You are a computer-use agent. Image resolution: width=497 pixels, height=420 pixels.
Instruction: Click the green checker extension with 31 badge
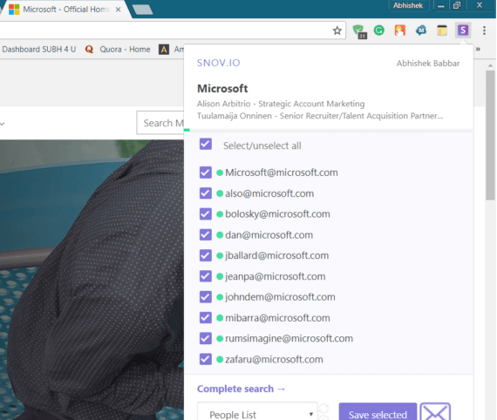pos(359,31)
